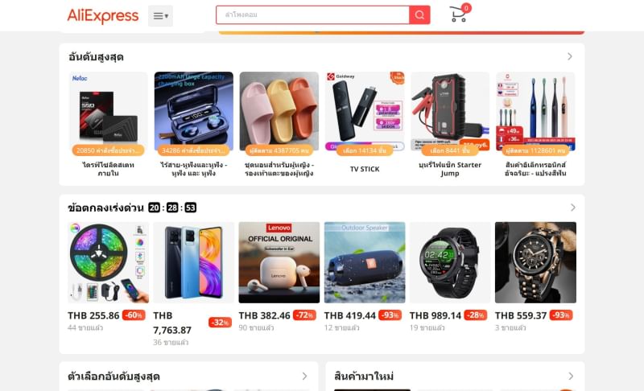Click the ข้อตกลงเร่งด่วน section heading

click(x=106, y=208)
